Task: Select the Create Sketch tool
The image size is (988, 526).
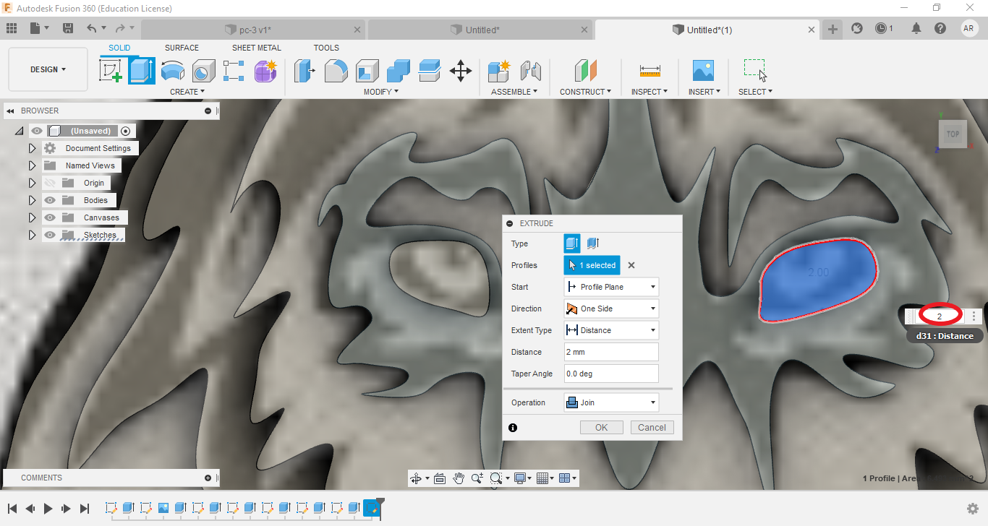Action: [x=111, y=71]
